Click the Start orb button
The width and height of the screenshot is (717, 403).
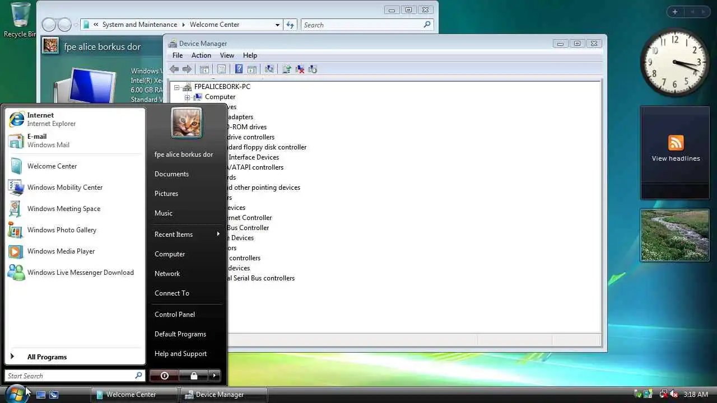click(x=16, y=393)
